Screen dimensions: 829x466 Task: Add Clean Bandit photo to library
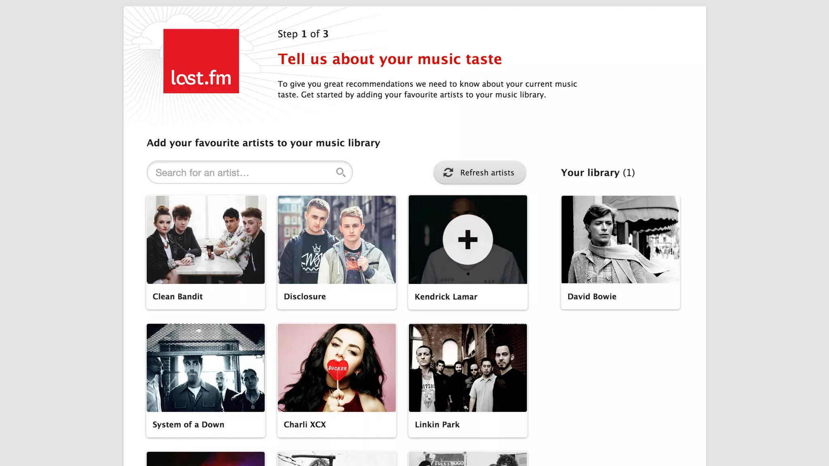pyautogui.click(x=206, y=239)
